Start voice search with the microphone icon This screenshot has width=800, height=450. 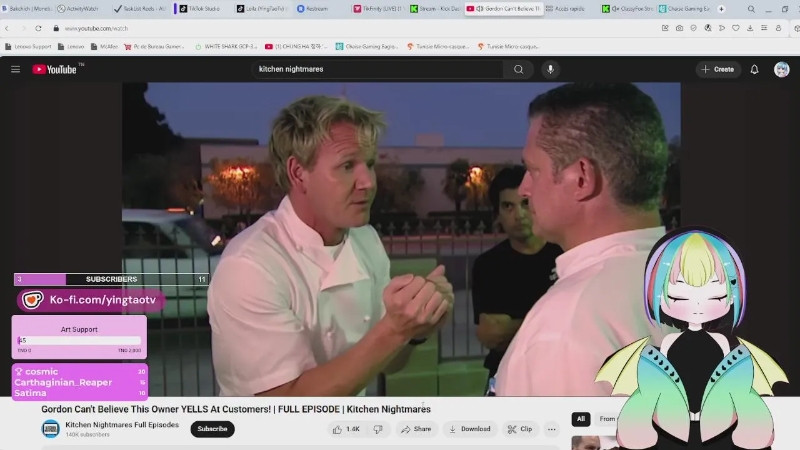(x=551, y=69)
